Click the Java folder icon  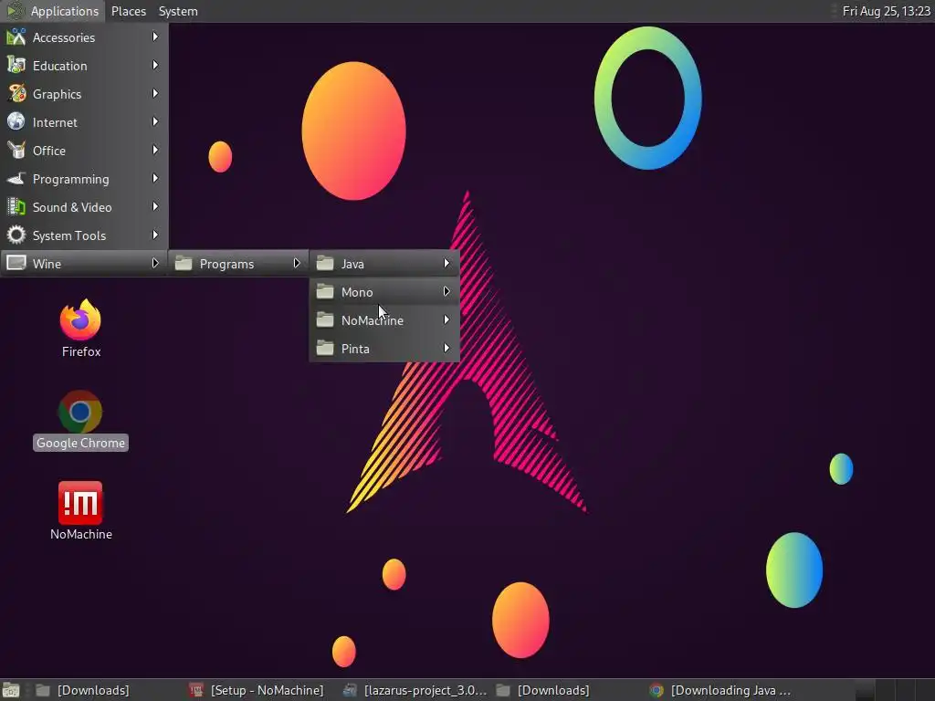point(325,263)
